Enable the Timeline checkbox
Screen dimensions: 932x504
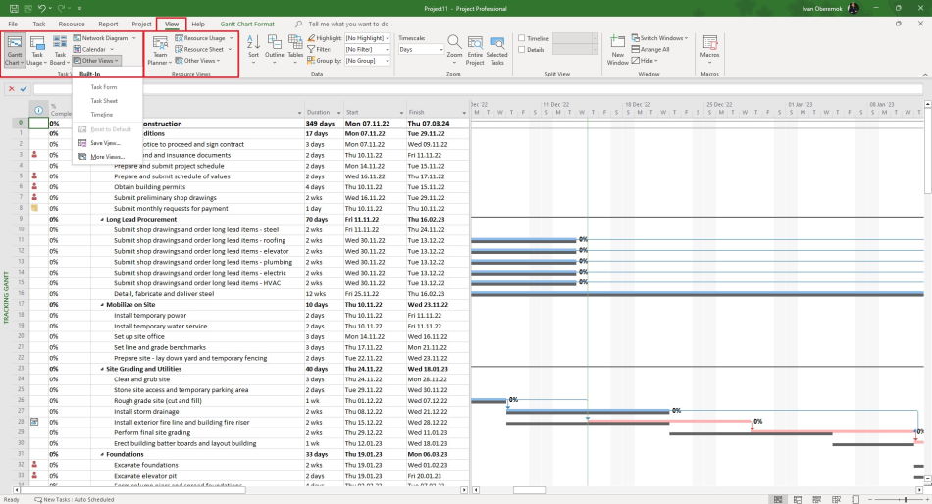click(522, 38)
